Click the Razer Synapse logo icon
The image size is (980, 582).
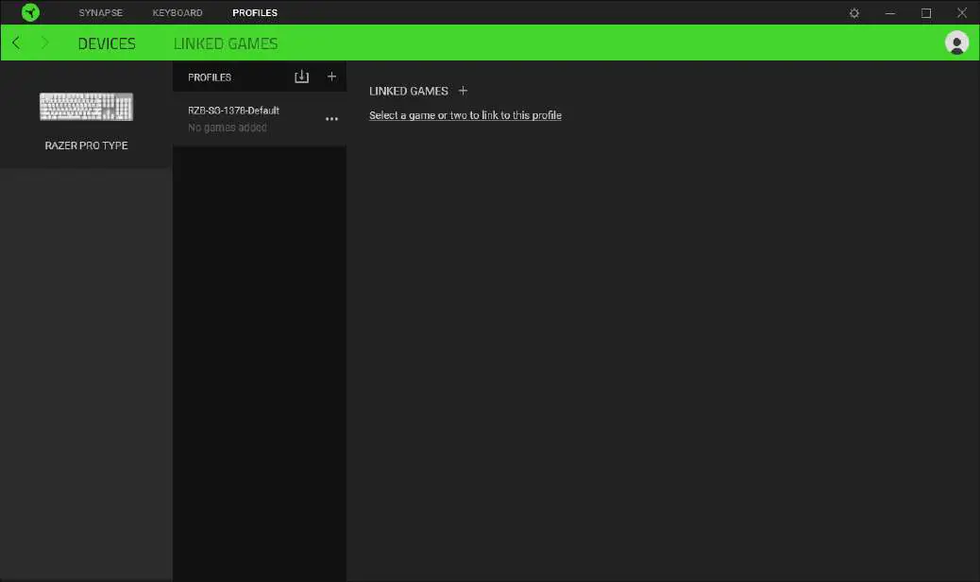pyautogui.click(x=30, y=12)
